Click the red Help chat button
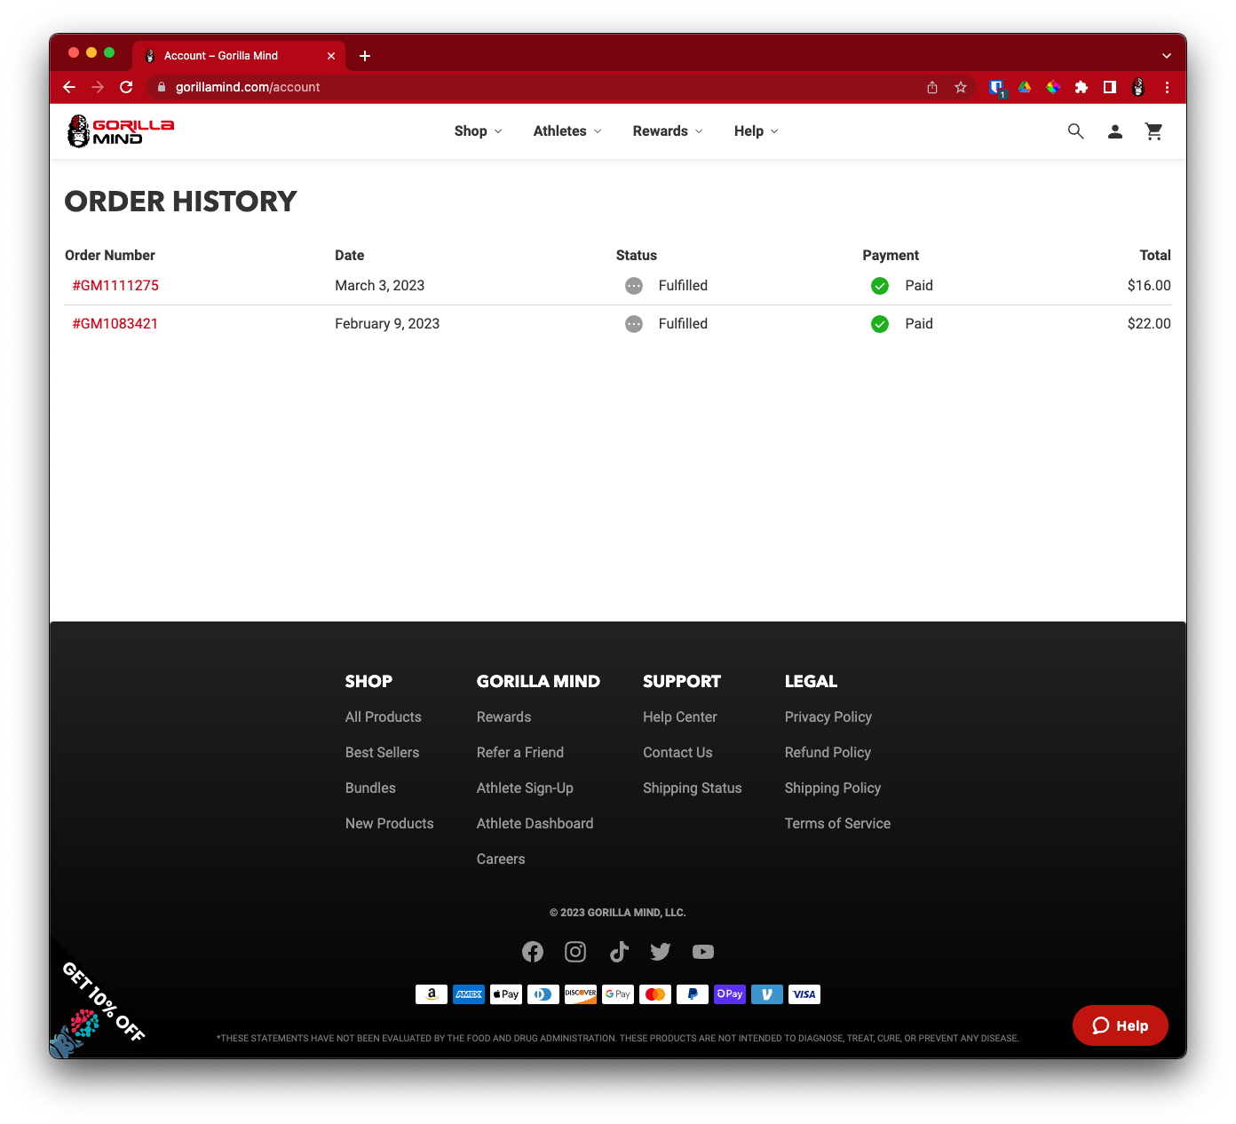The height and width of the screenshot is (1124, 1236). tap(1120, 1025)
